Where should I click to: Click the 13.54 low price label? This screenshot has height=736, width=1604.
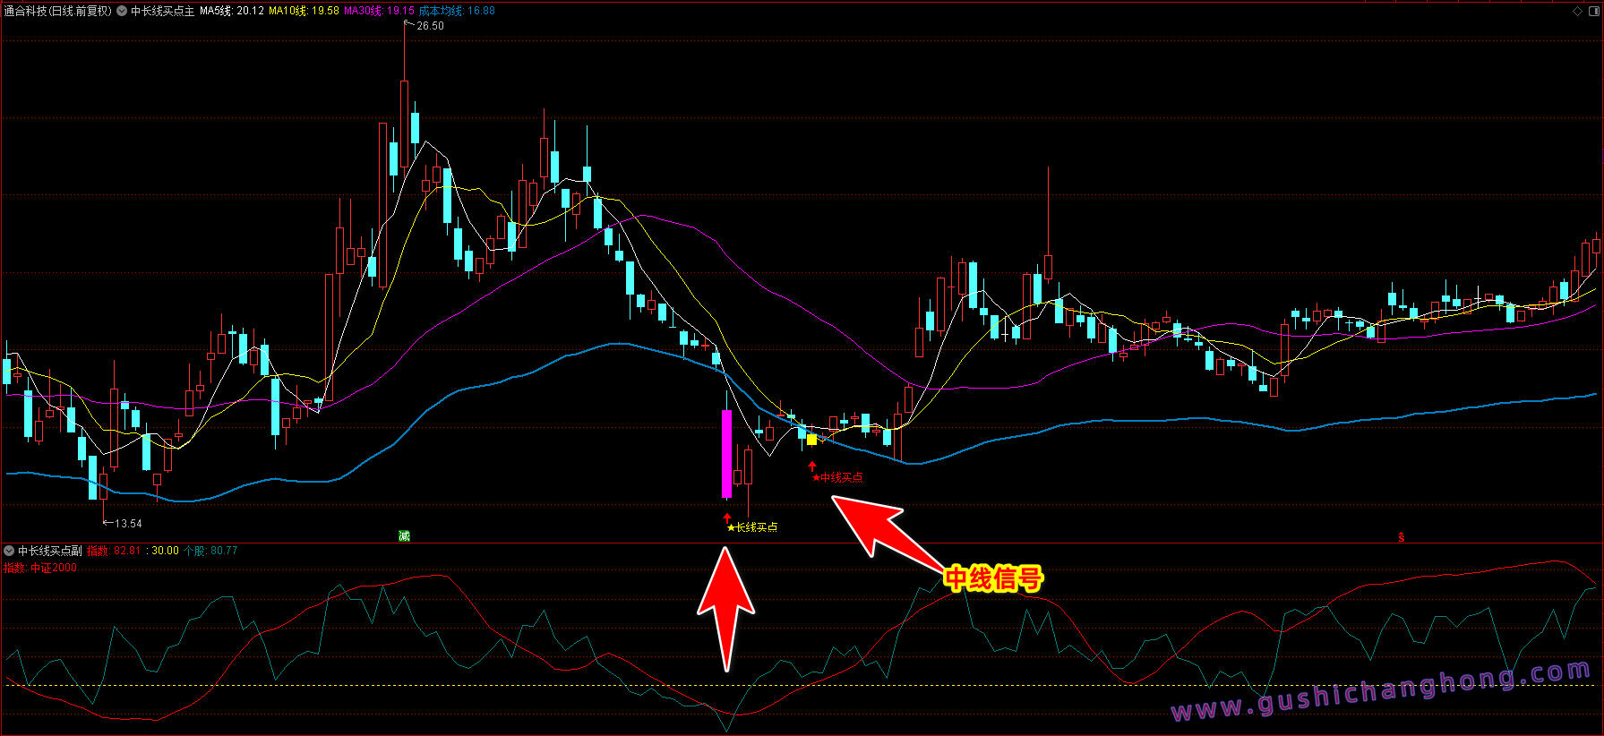pos(127,524)
